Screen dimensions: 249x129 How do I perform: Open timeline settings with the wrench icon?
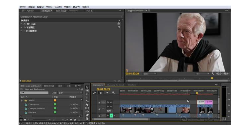(113, 92)
